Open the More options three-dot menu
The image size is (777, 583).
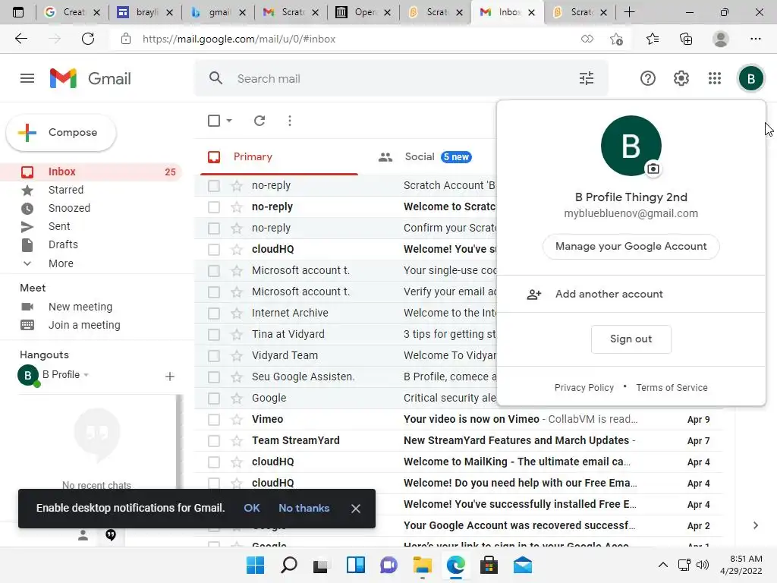(x=290, y=121)
